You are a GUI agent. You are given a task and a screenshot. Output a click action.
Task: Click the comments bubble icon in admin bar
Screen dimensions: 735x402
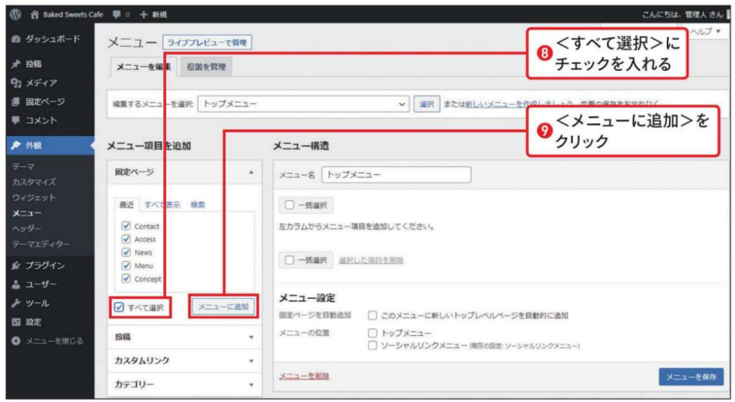(117, 14)
